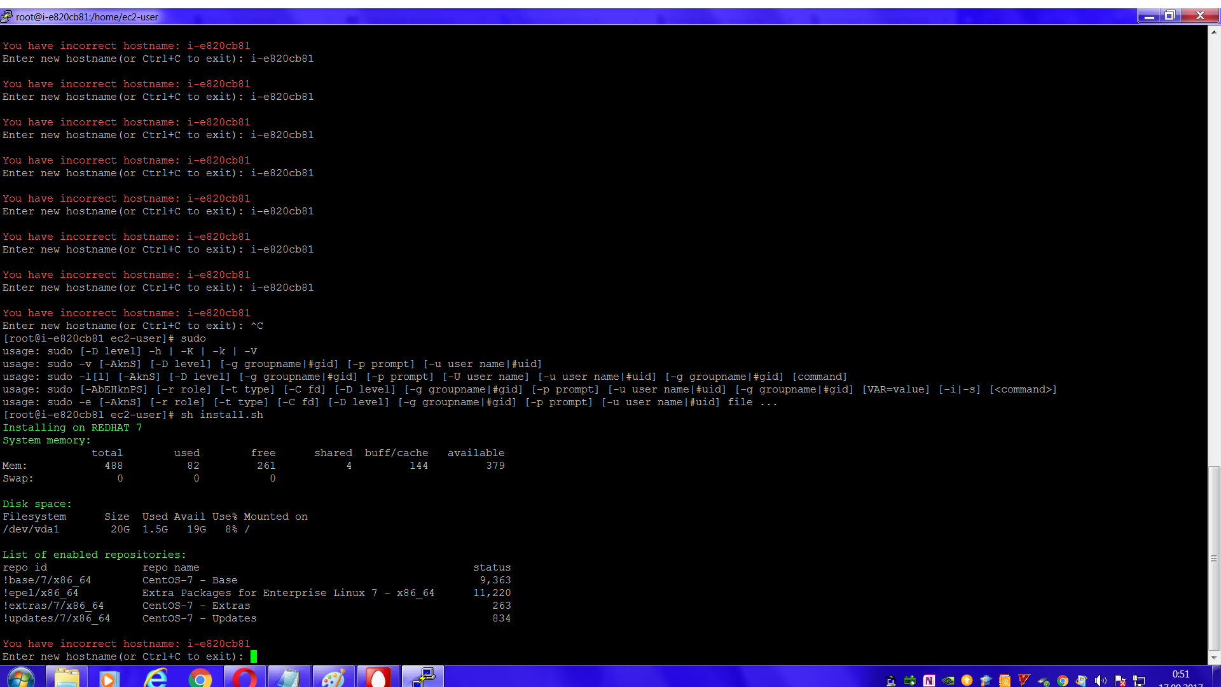Screen dimensions: 1221x687
Task: Open Action Center flag tray icon
Action: pos(1120,681)
